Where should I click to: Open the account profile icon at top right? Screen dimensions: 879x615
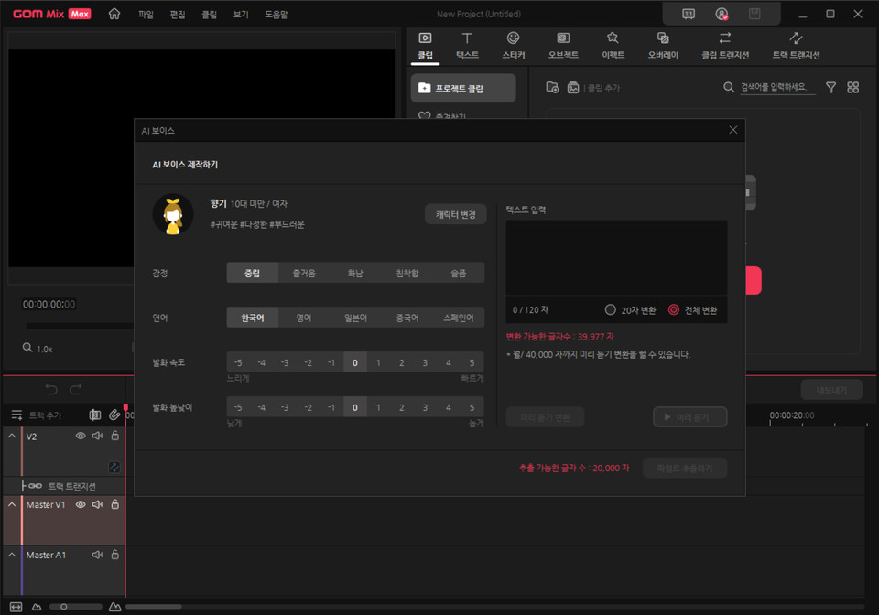722,14
